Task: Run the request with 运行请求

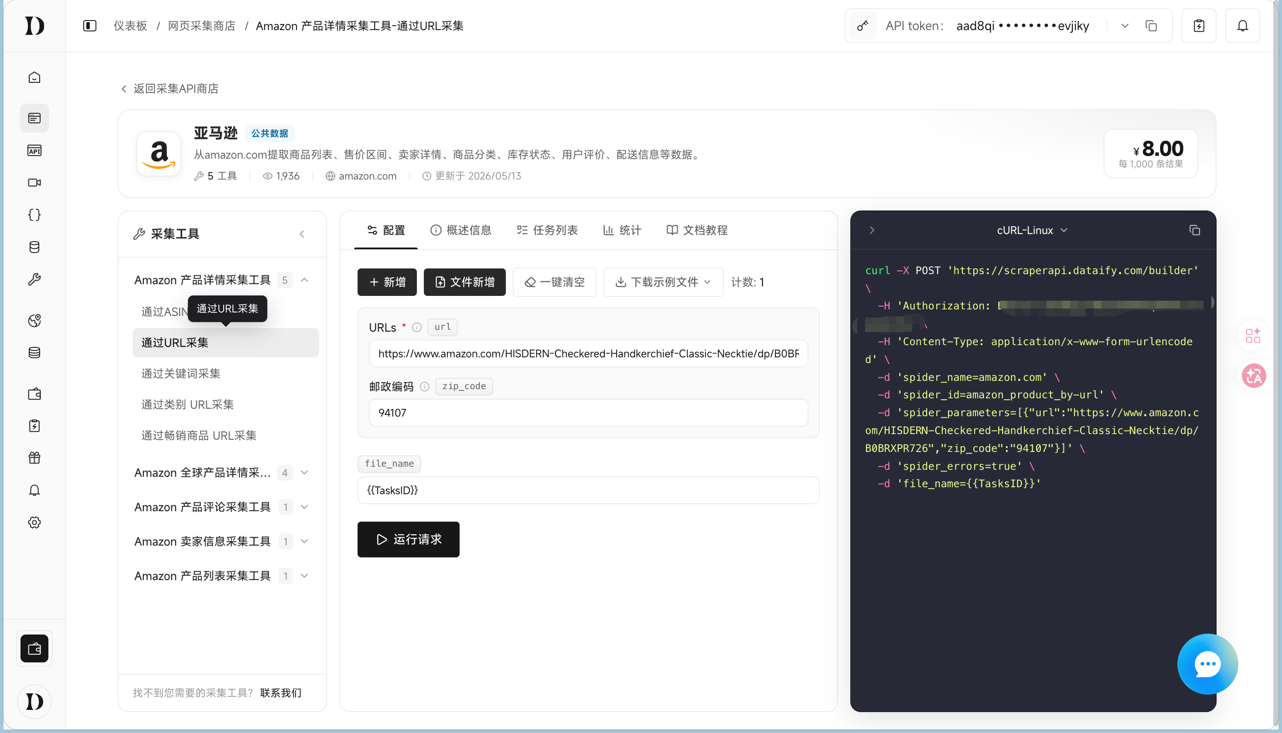Action: point(409,540)
